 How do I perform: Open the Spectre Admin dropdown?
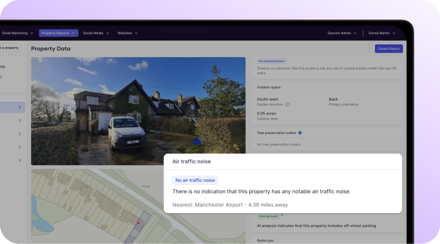click(342, 33)
